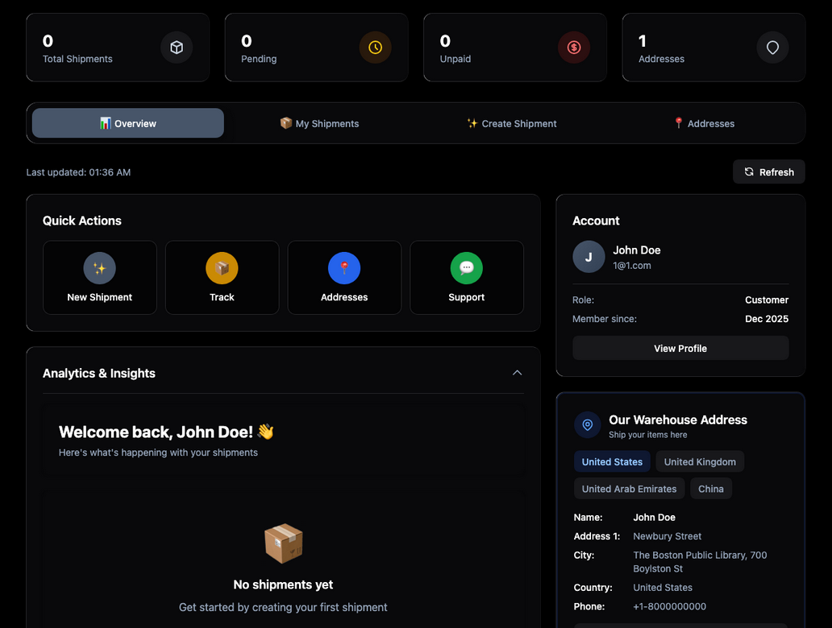Screen dimensions: 832x628
Task: Click the Track label in Quick Actions
Action: [x=222, y=297]
